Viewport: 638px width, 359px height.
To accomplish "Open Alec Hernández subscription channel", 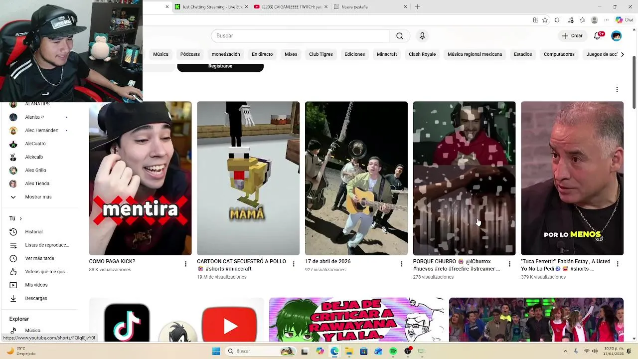I will click(x=39, y=130).
